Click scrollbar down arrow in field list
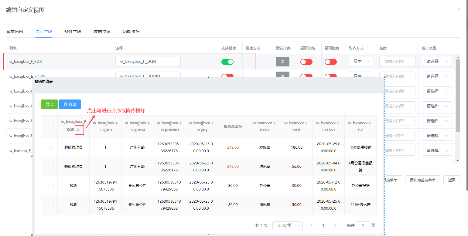 click(x=458, y=160)
